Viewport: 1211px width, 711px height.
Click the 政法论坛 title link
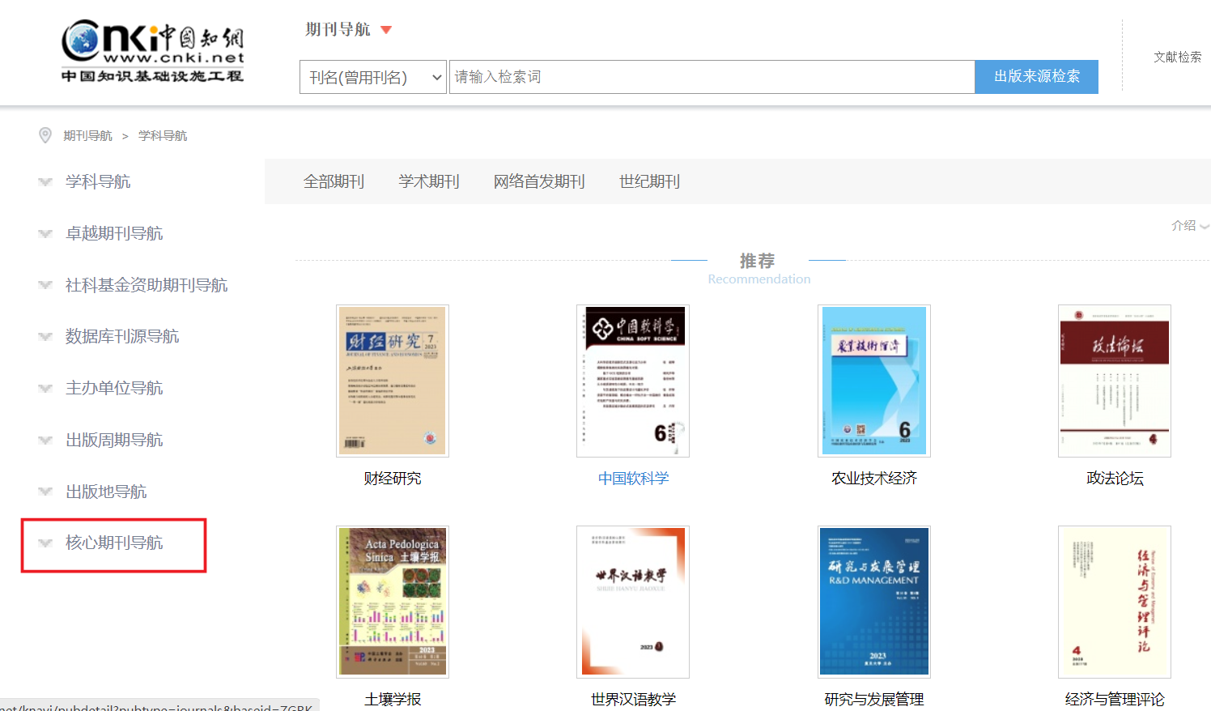point(1115,479)
